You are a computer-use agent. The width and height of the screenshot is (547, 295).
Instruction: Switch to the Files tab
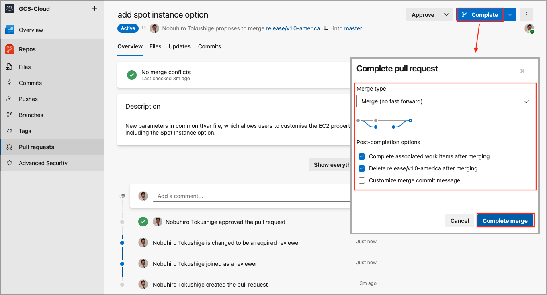tap(155, 46)
